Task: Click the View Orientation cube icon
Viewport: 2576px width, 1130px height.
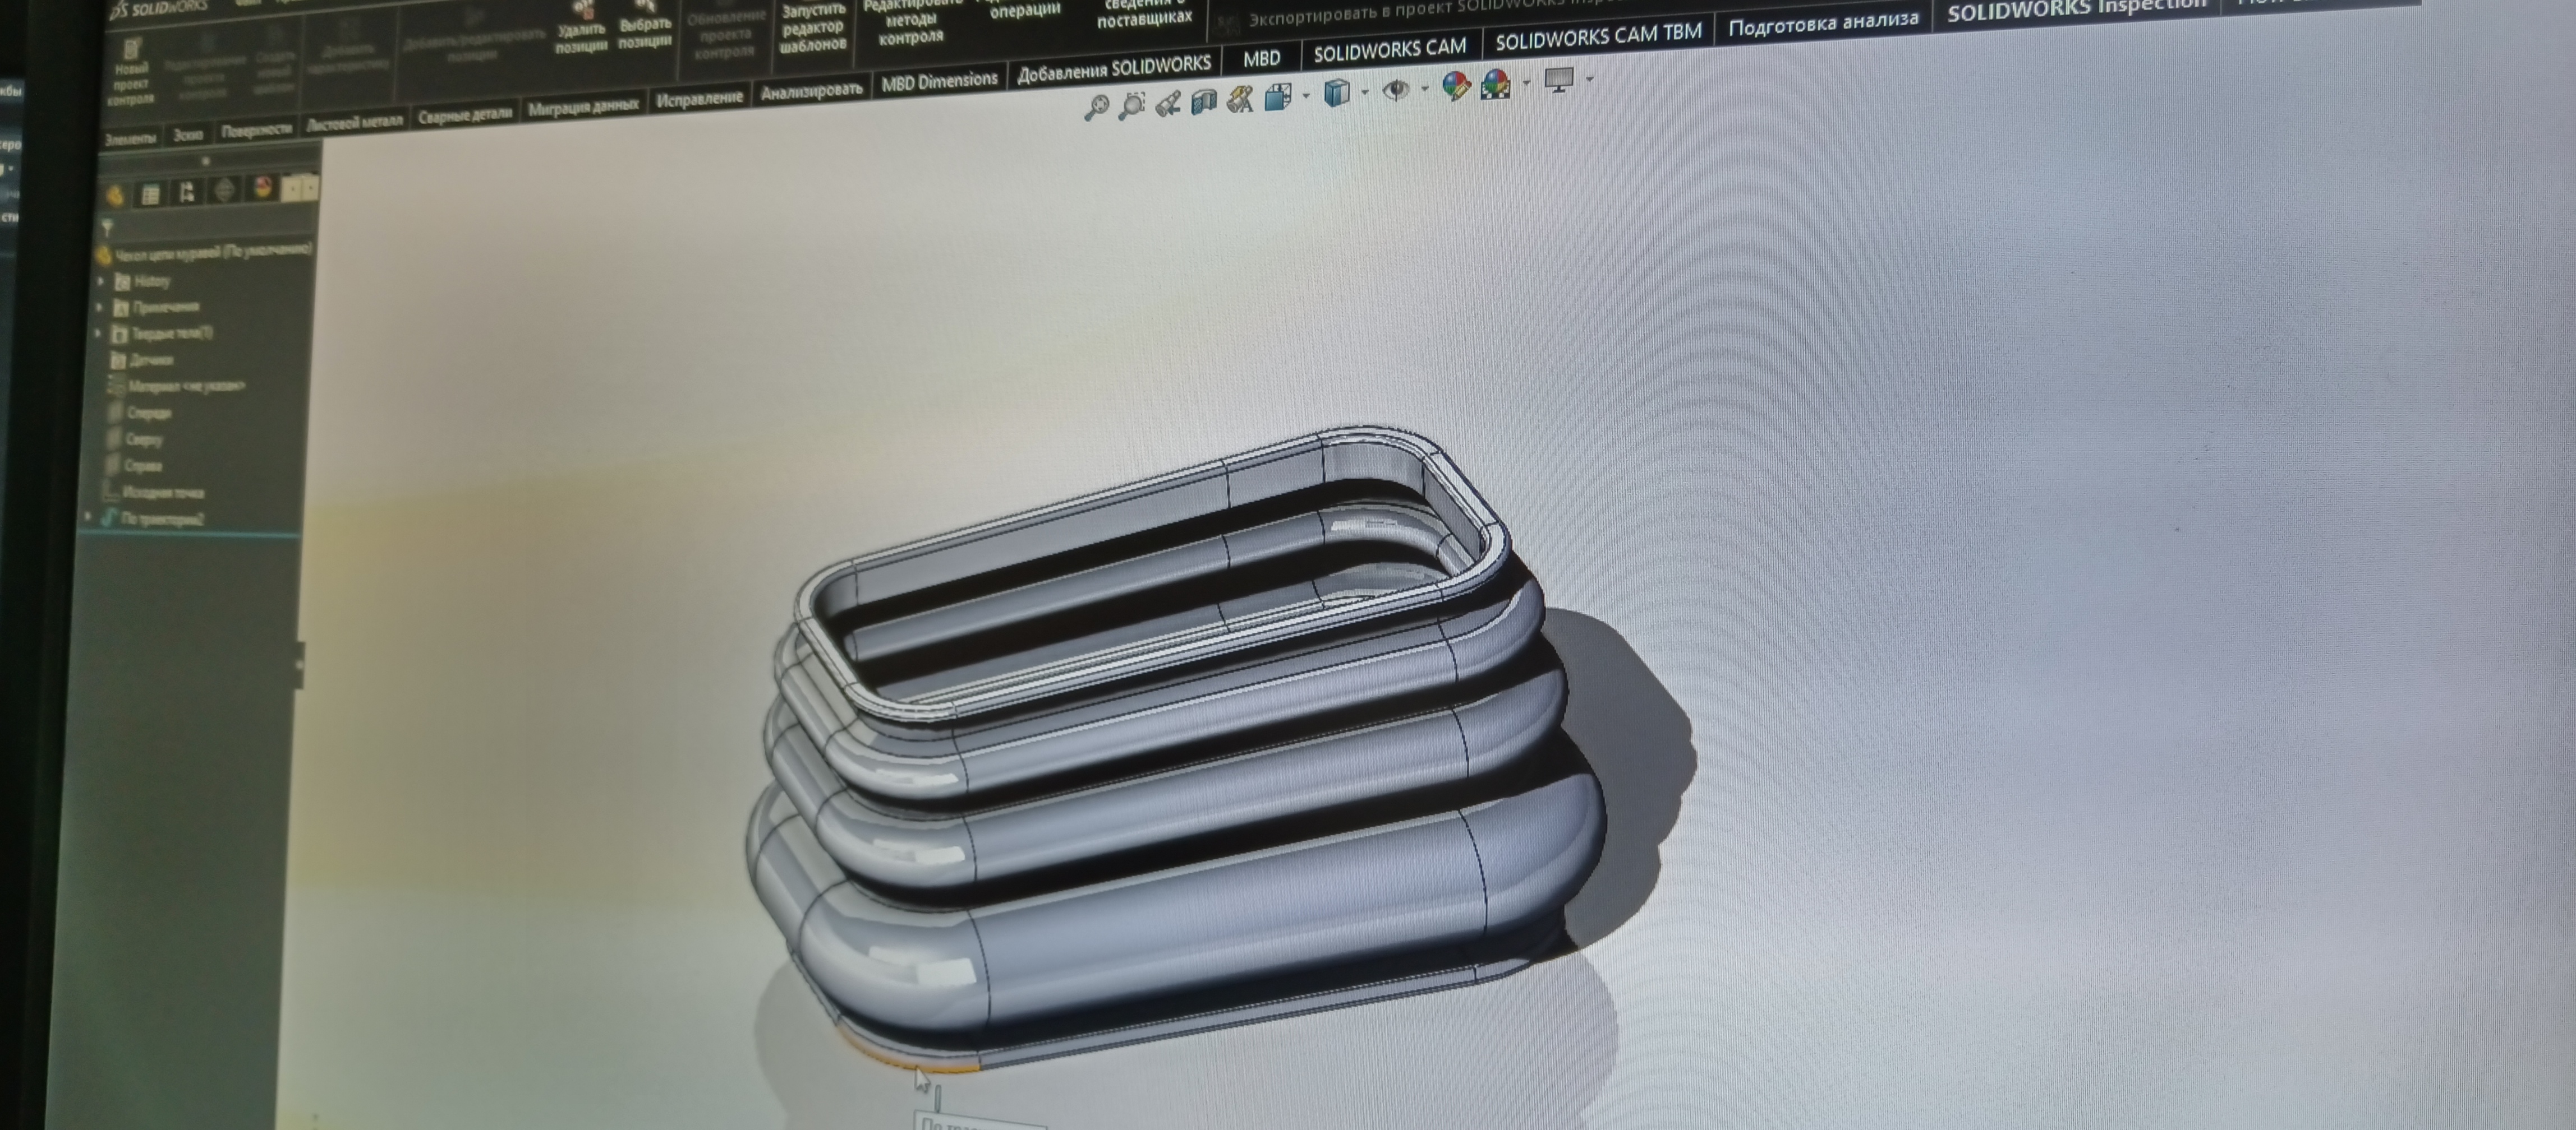Action: point(1278,97)
